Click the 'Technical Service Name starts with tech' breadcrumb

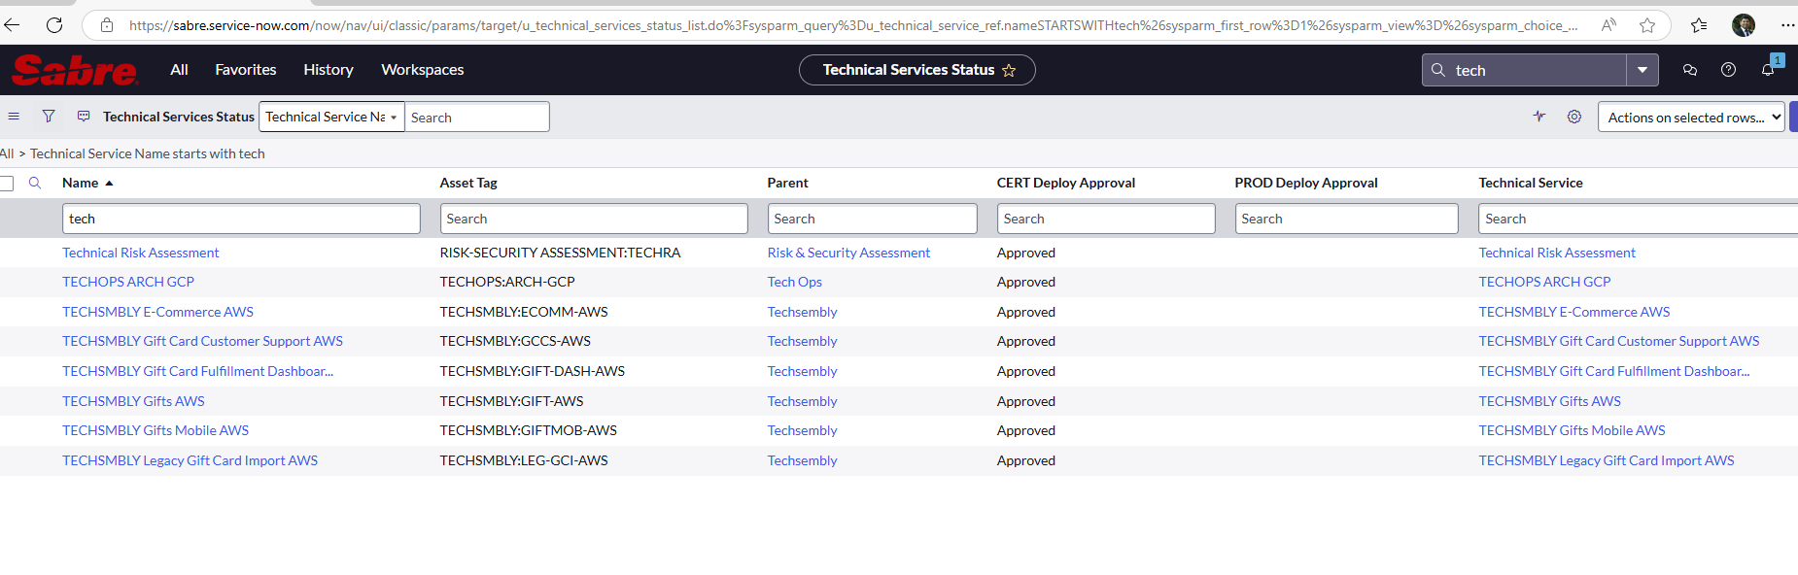coord(148,153)
